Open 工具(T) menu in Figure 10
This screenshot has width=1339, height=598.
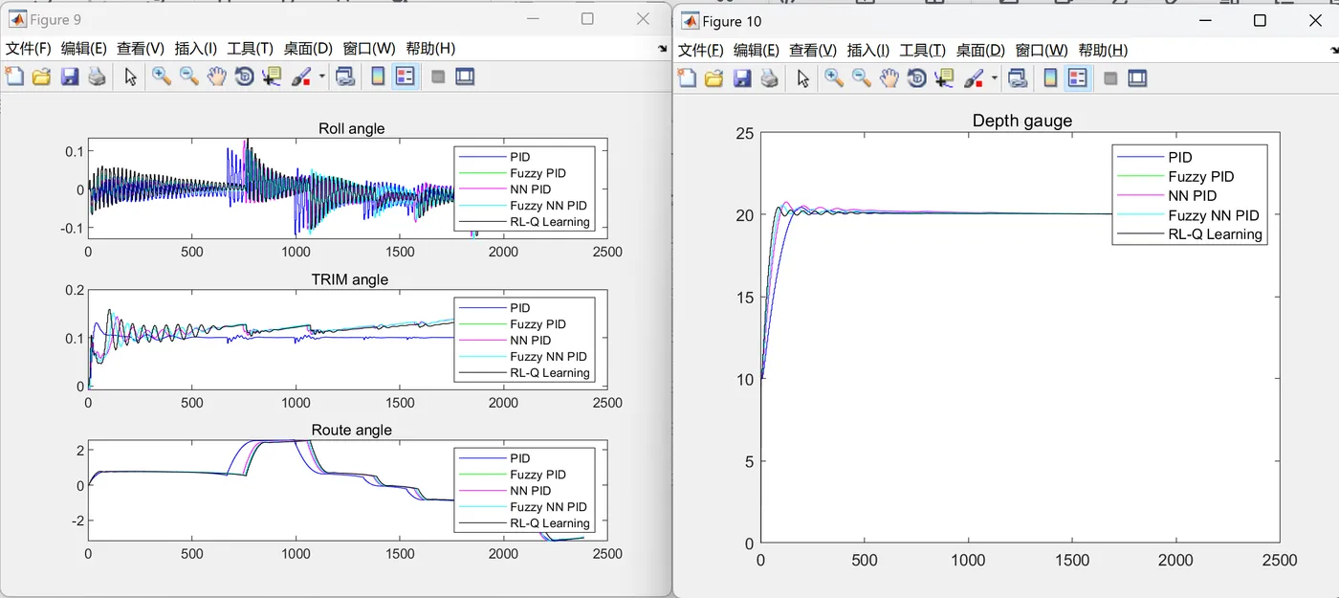[x=922, y=51]
